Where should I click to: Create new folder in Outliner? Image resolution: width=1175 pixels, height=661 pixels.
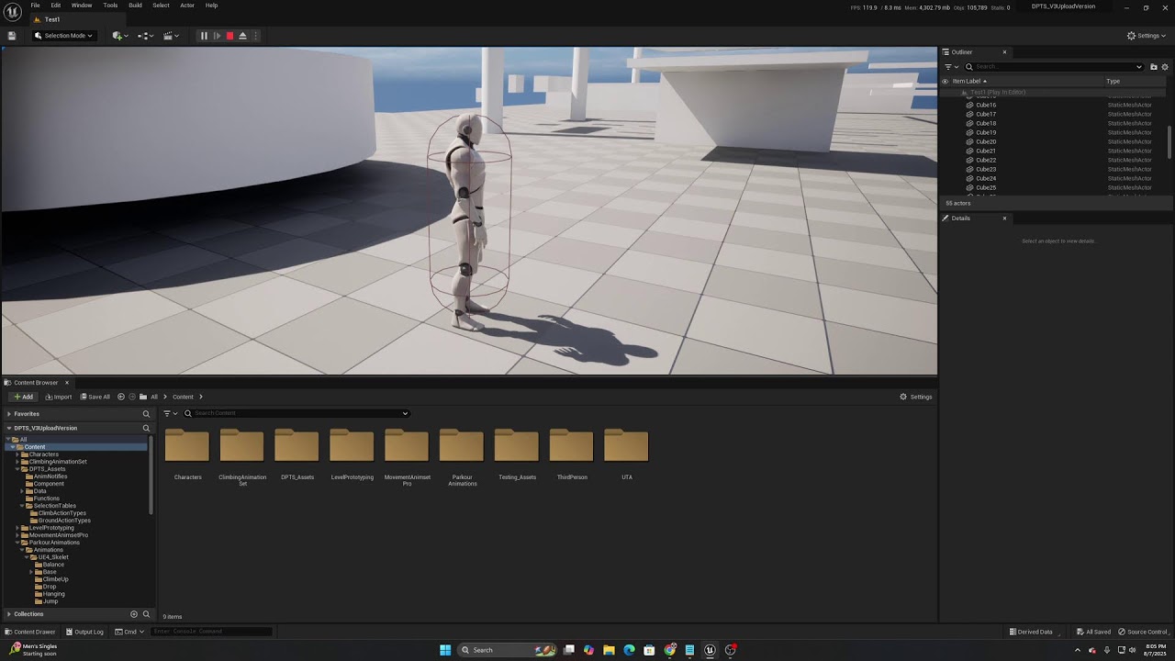(x=1154, y=67)
